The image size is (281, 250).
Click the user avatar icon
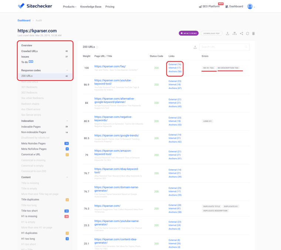coord(250,6)
